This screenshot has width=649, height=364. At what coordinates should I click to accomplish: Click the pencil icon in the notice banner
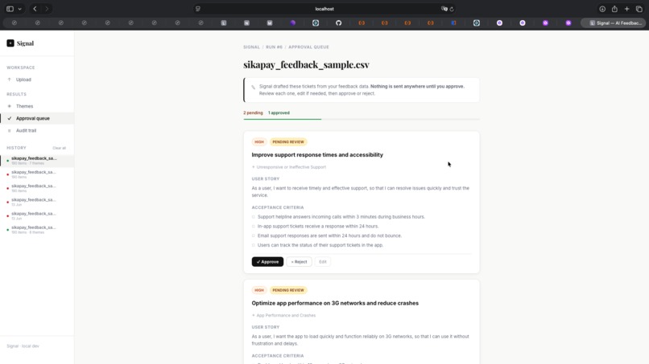(x=254, y=87)
